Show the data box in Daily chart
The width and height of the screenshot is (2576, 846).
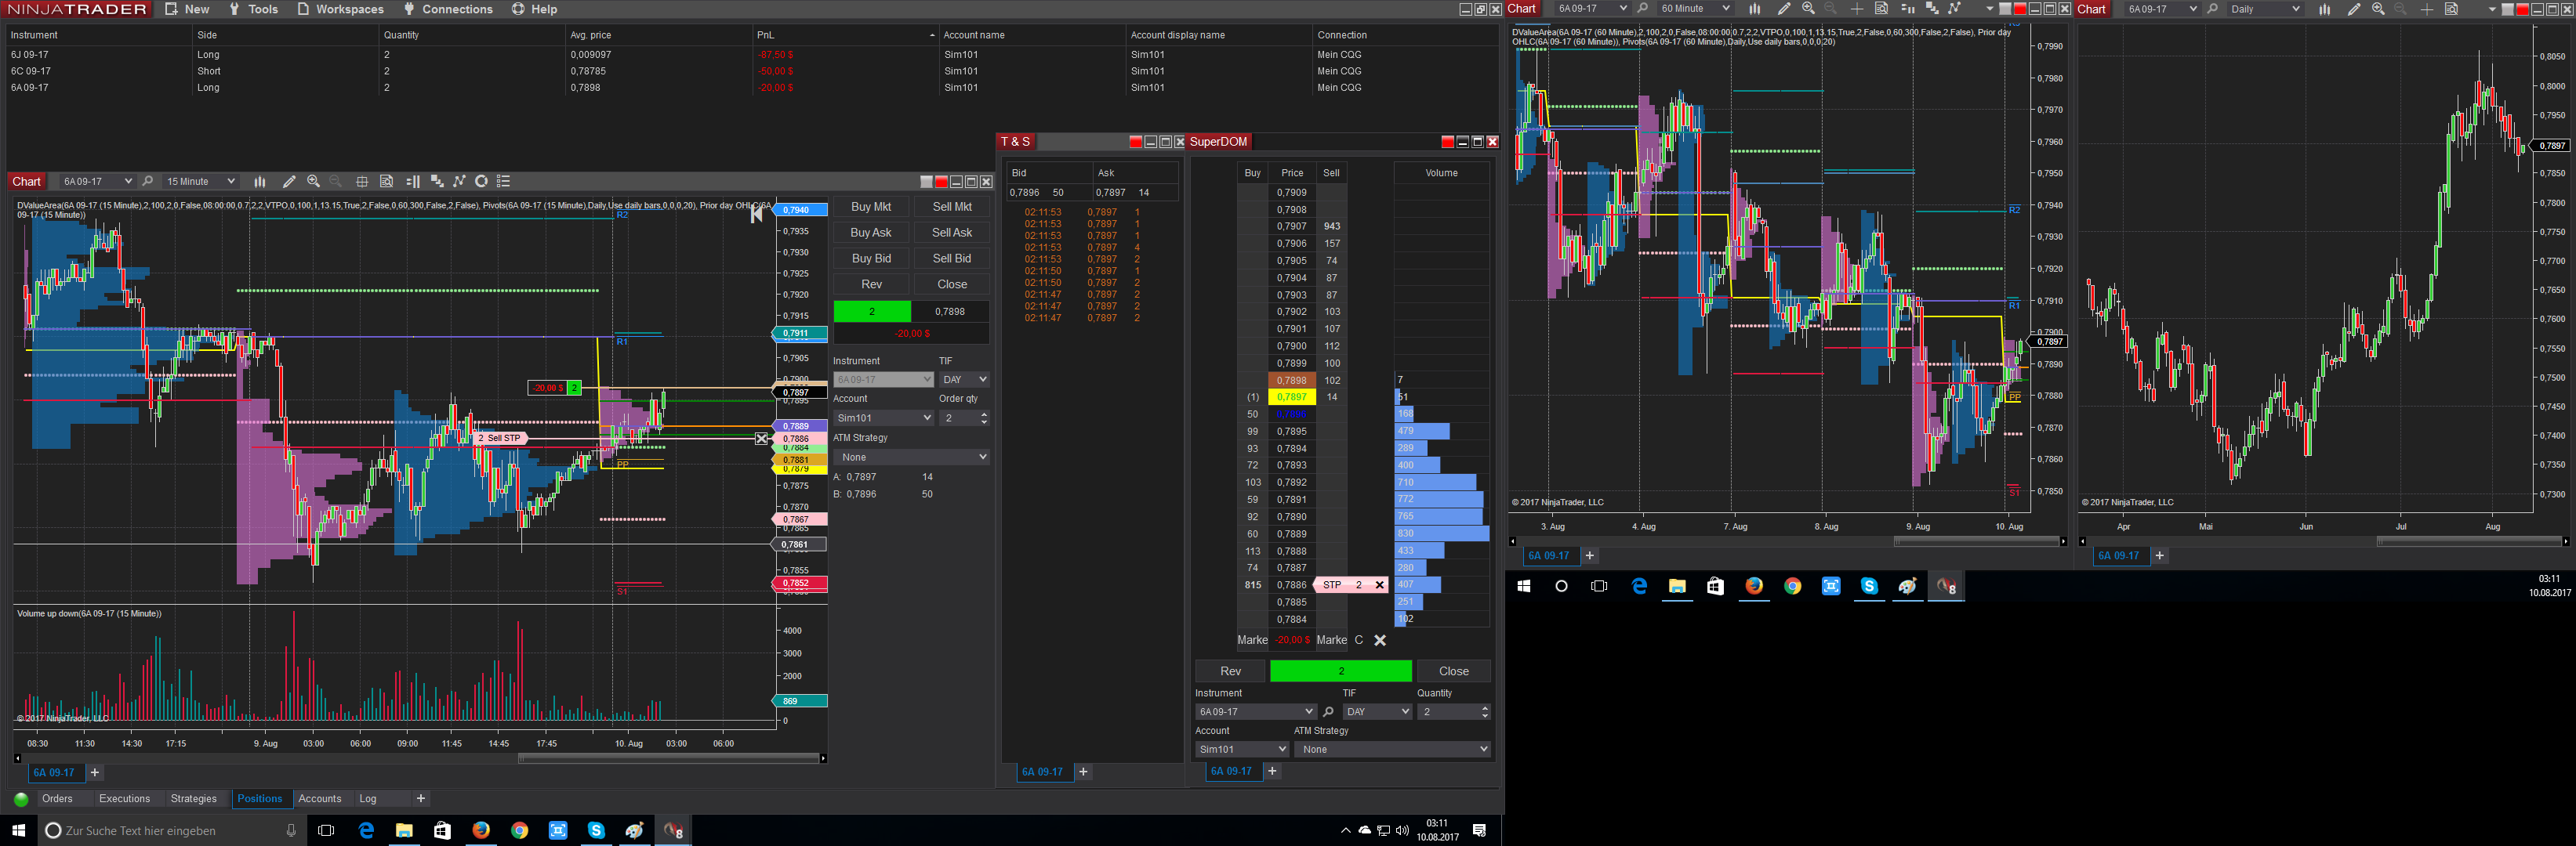(2451, 9)
